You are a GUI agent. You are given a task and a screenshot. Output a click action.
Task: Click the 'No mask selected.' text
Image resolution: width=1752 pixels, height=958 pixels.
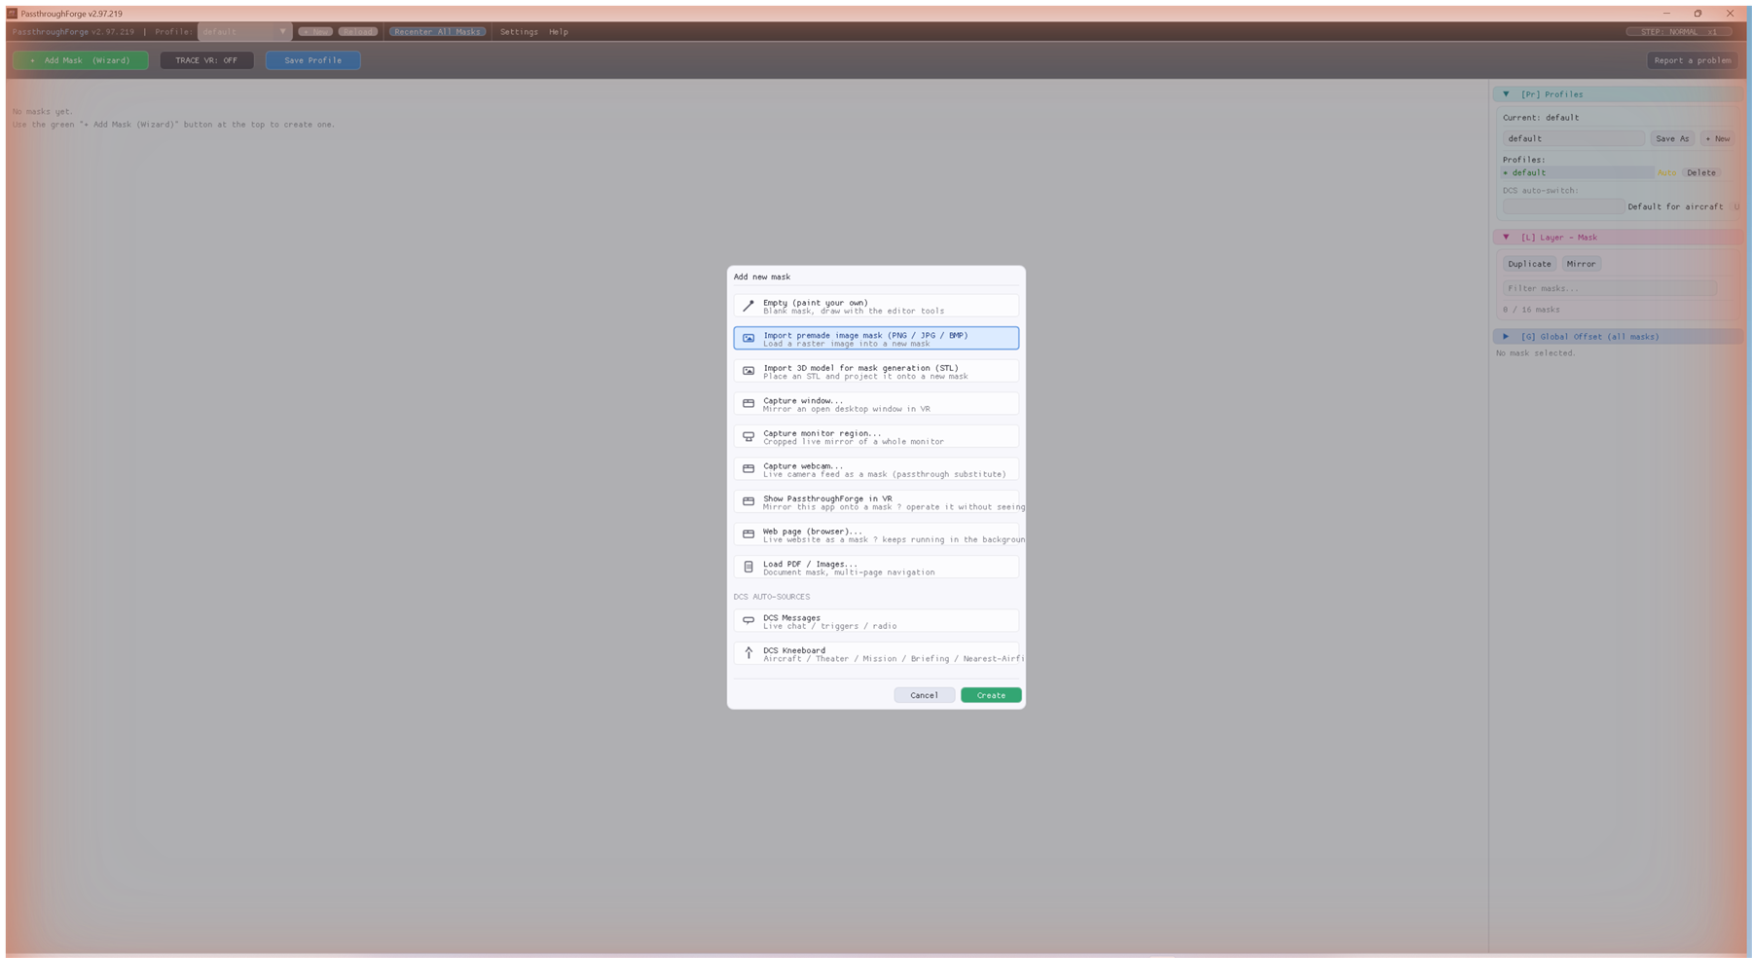tap(1535, 353)
